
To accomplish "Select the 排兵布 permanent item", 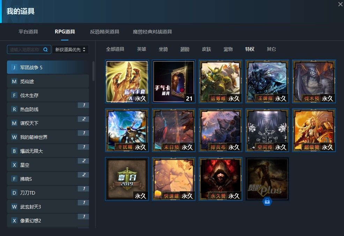I will [x=220, y=130].
